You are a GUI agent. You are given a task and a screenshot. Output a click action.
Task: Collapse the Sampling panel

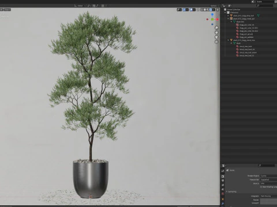[231, 191]
